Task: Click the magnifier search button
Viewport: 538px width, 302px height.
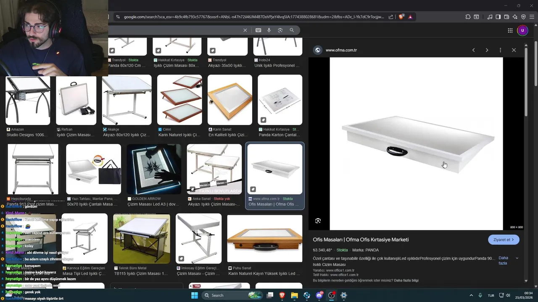Action: coord(292,30)
